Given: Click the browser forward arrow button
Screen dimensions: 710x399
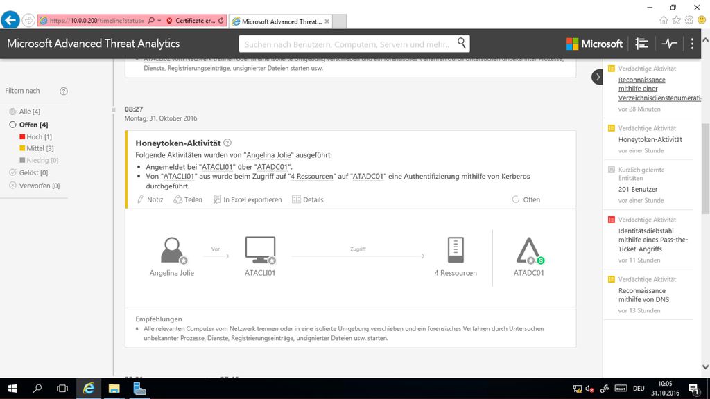Looking at the screenshot, I should click(x=28, y=20).
